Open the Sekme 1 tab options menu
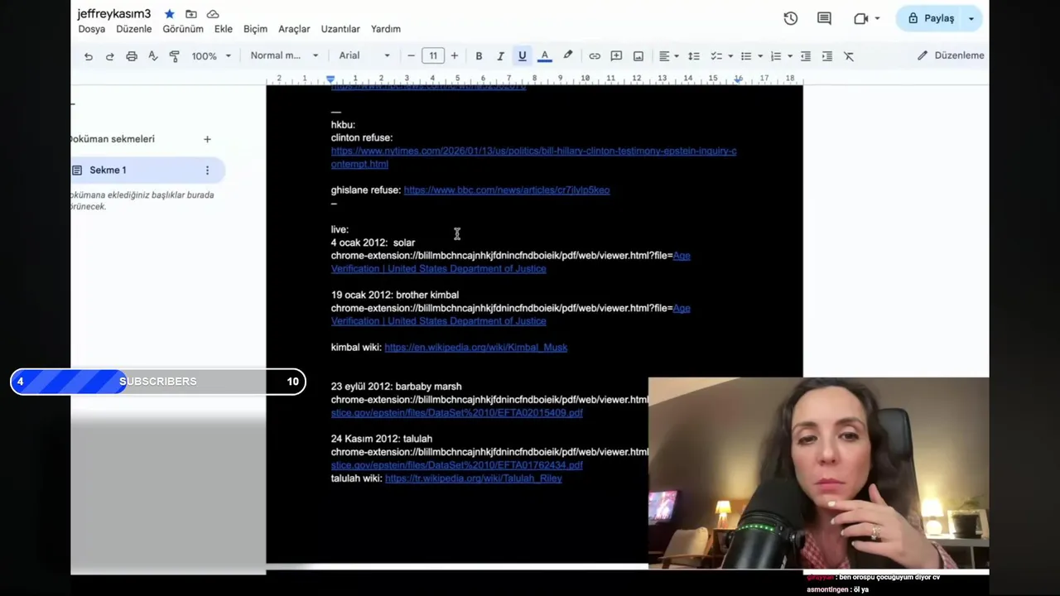The height and width of the screenshot is (596, 1060). pyautogui.click(x=207, y=170)
